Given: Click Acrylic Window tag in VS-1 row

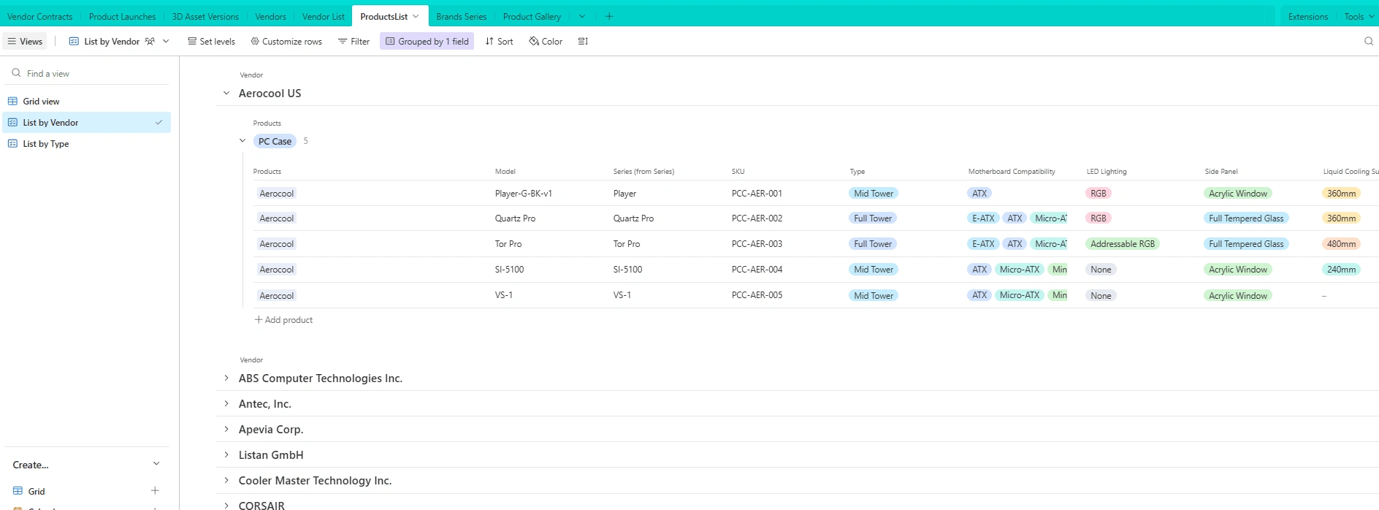Looking at the screenshot, I should coord(1238,296).
